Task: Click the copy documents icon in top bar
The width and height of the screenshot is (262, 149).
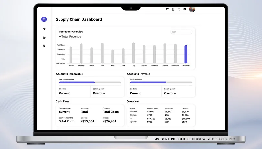Action: coord(173,9)
